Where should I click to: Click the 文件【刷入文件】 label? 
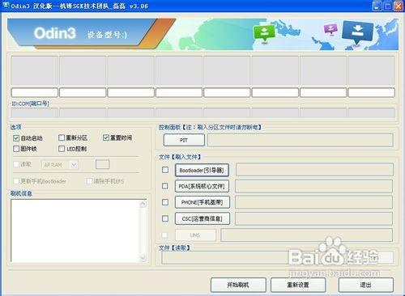[x=180, y=157]
